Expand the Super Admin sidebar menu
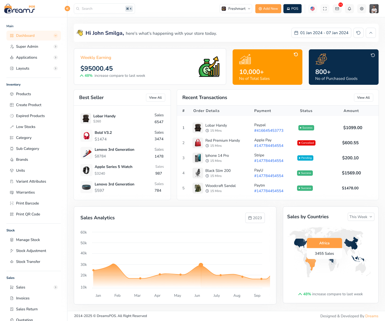385x321 pixels. click(27, 46)
